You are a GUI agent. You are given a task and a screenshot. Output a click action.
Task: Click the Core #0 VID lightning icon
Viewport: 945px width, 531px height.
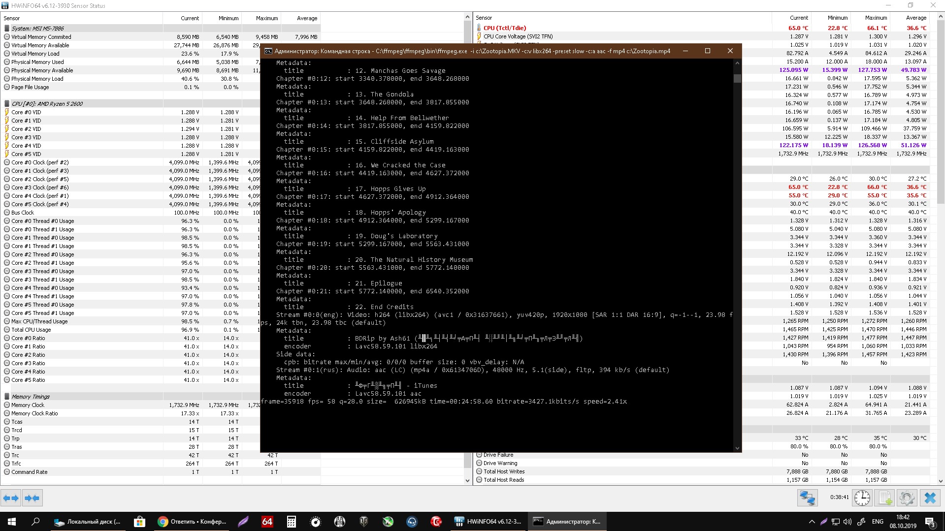pyautogui.click(x=7, y=112)
